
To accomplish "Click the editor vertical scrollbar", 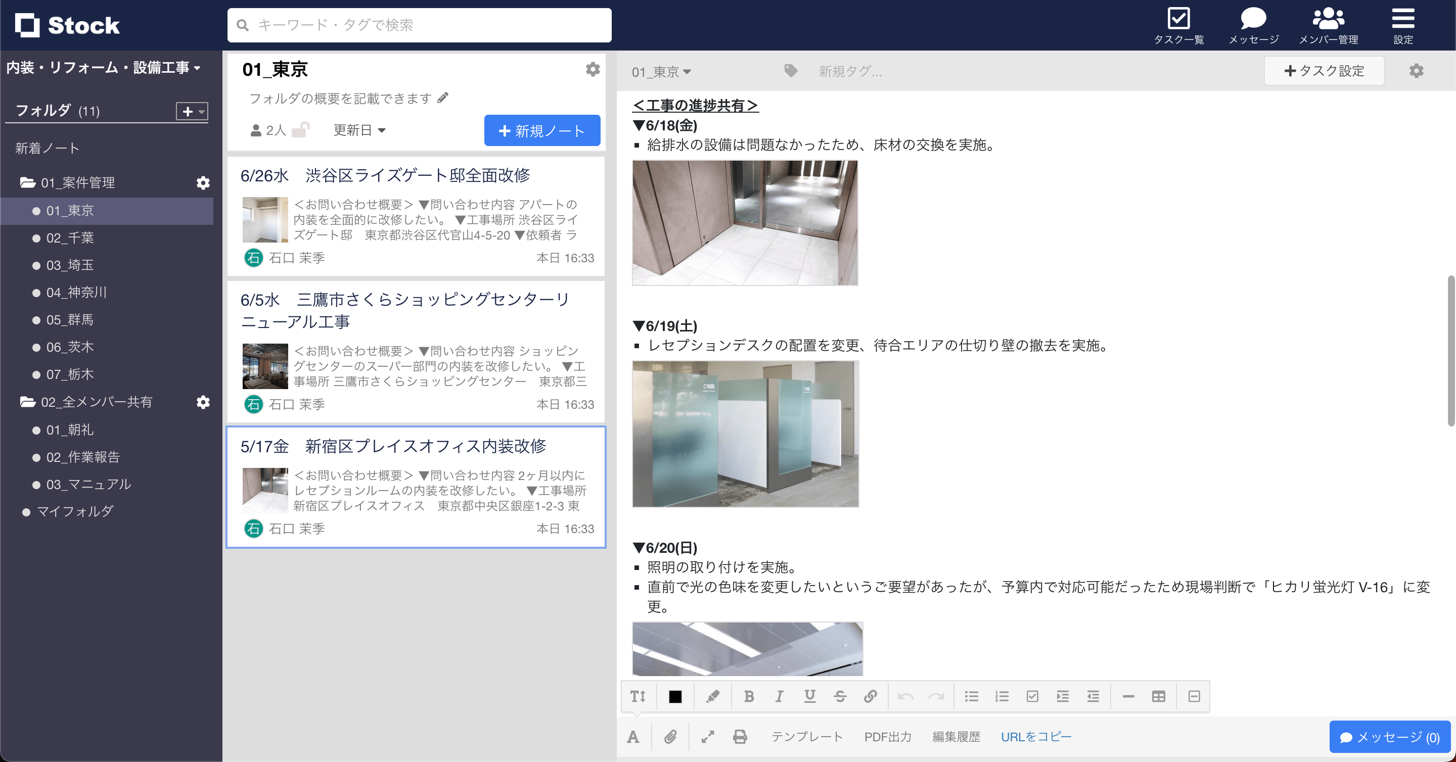I will [1451, 350].
